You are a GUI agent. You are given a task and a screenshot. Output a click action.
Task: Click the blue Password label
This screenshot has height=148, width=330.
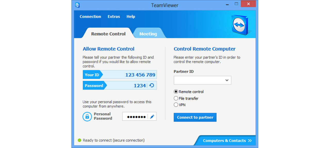click(x=94, y=85)
